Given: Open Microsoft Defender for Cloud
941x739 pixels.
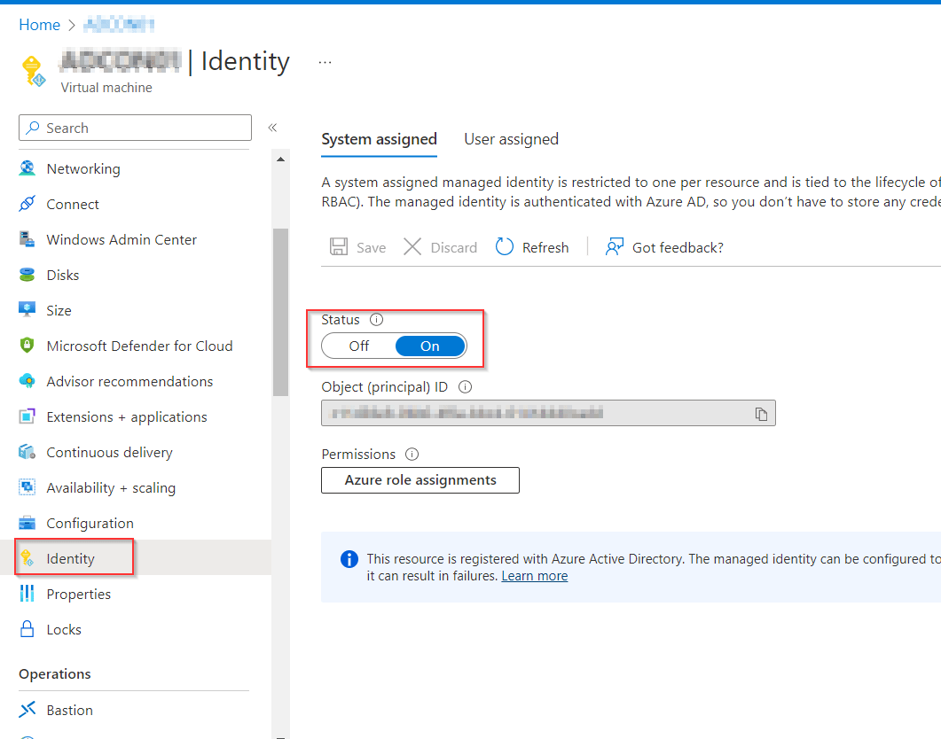Looking at the screenshot, I should (x=27, y=346).
